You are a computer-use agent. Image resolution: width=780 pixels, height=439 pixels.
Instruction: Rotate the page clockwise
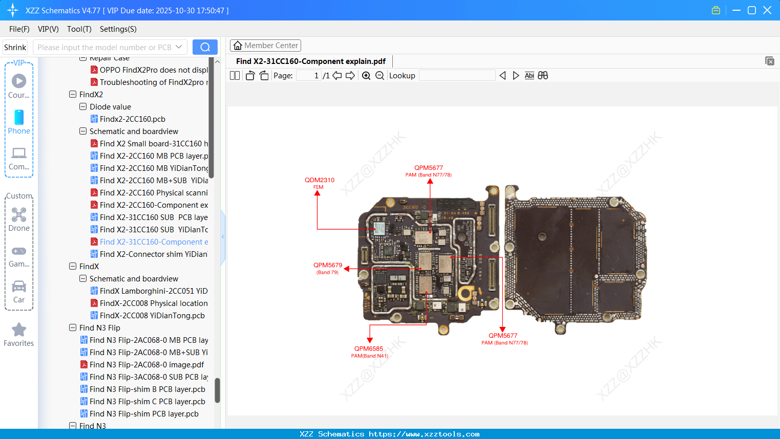263,75
